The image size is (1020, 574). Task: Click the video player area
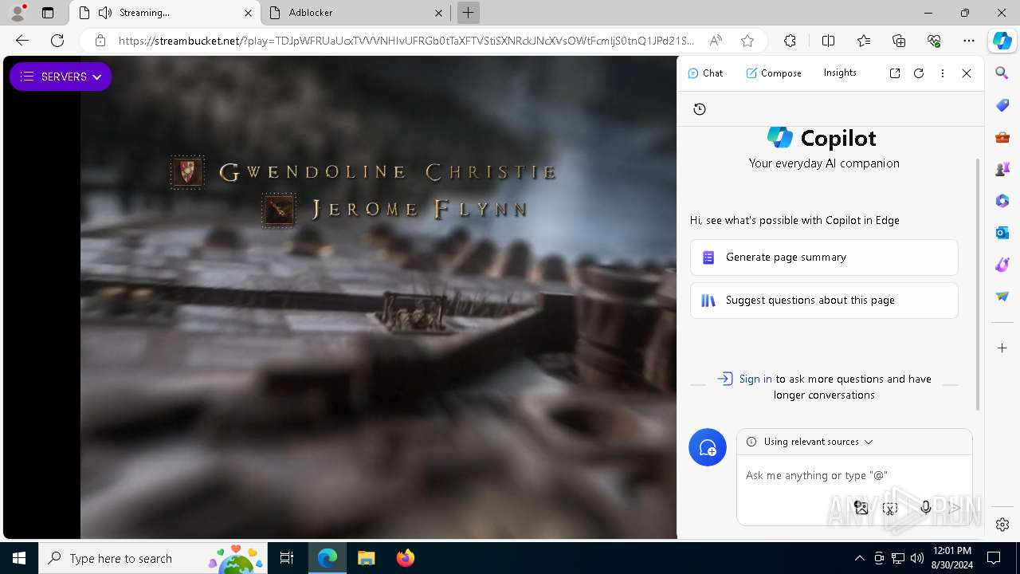pos(379,297)
